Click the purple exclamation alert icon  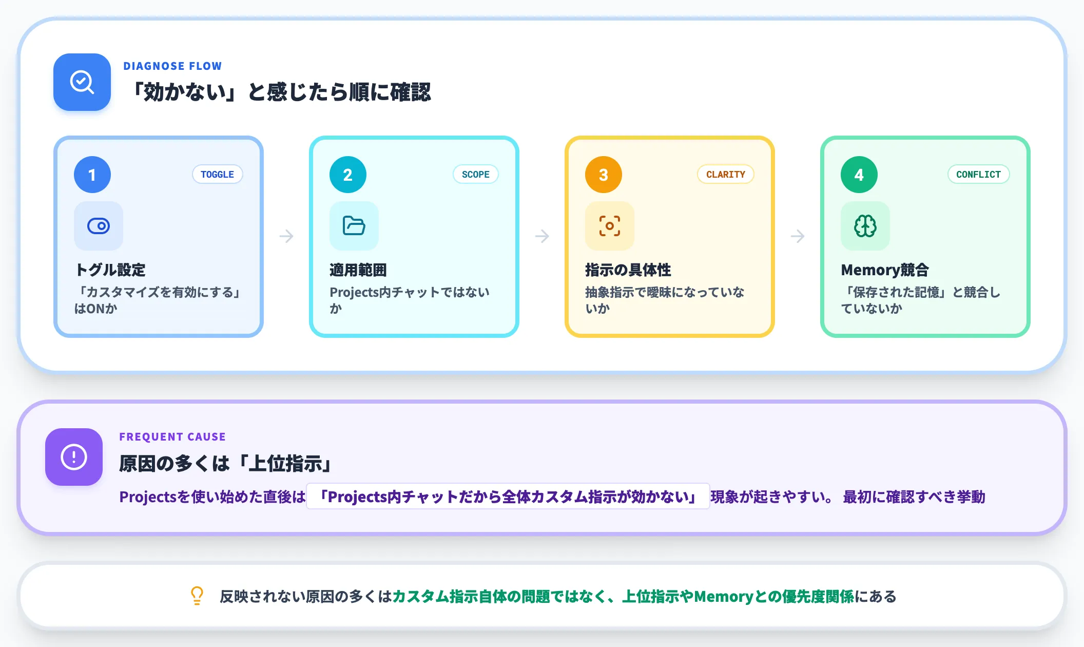(74, 457)
